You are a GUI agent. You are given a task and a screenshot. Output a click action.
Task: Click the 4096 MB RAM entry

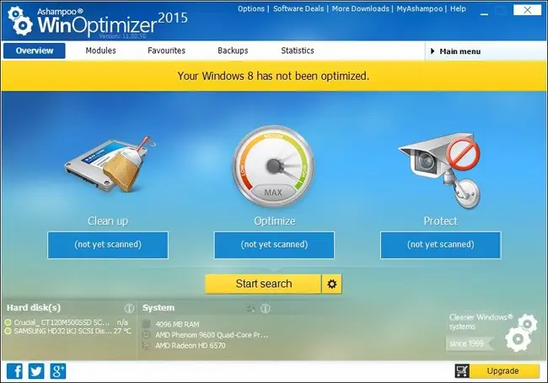click(x=177, y=324)
